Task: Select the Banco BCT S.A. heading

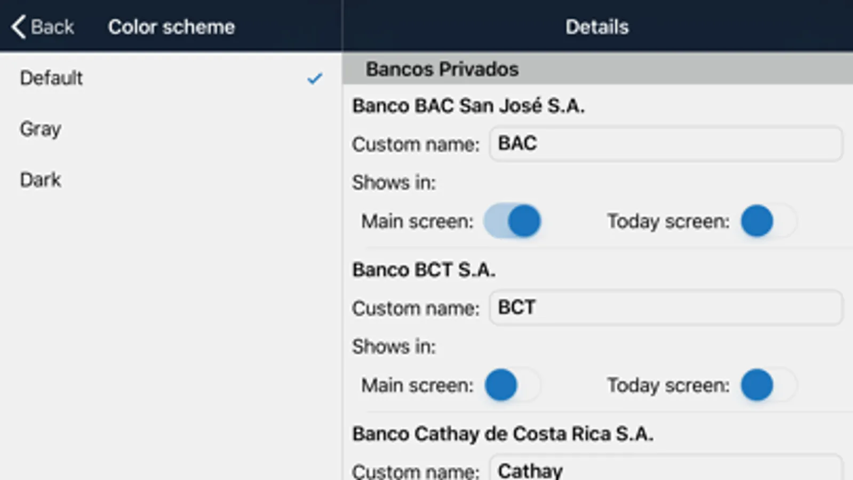Action: coord(424,270)
